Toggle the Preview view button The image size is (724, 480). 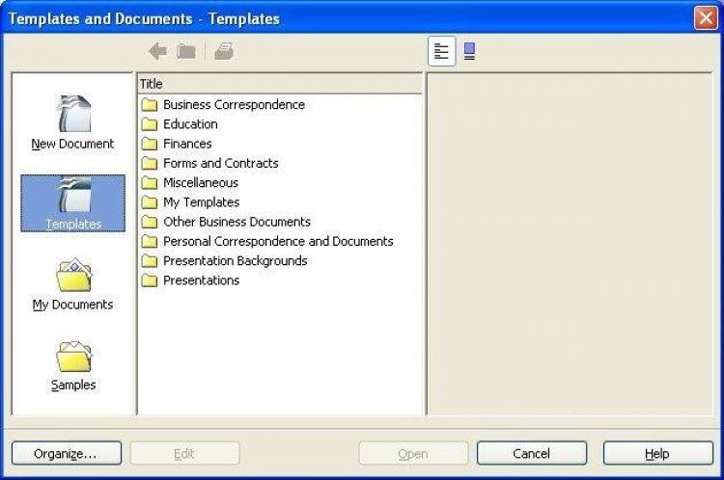[469, 52]
